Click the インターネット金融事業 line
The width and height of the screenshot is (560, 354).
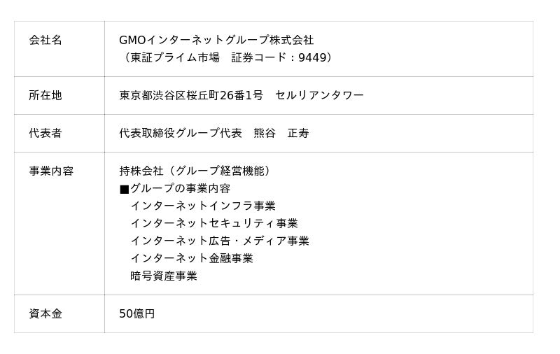pos(192,258)
